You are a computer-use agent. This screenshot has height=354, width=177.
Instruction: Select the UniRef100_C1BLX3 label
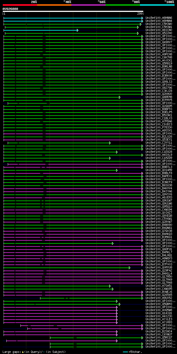(159, 118)
